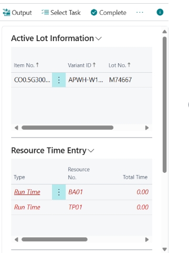Click the panel's vertical scroll down arrow

coord(164,249)
